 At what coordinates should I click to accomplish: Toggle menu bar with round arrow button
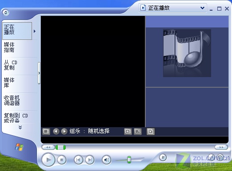(6, 12)
